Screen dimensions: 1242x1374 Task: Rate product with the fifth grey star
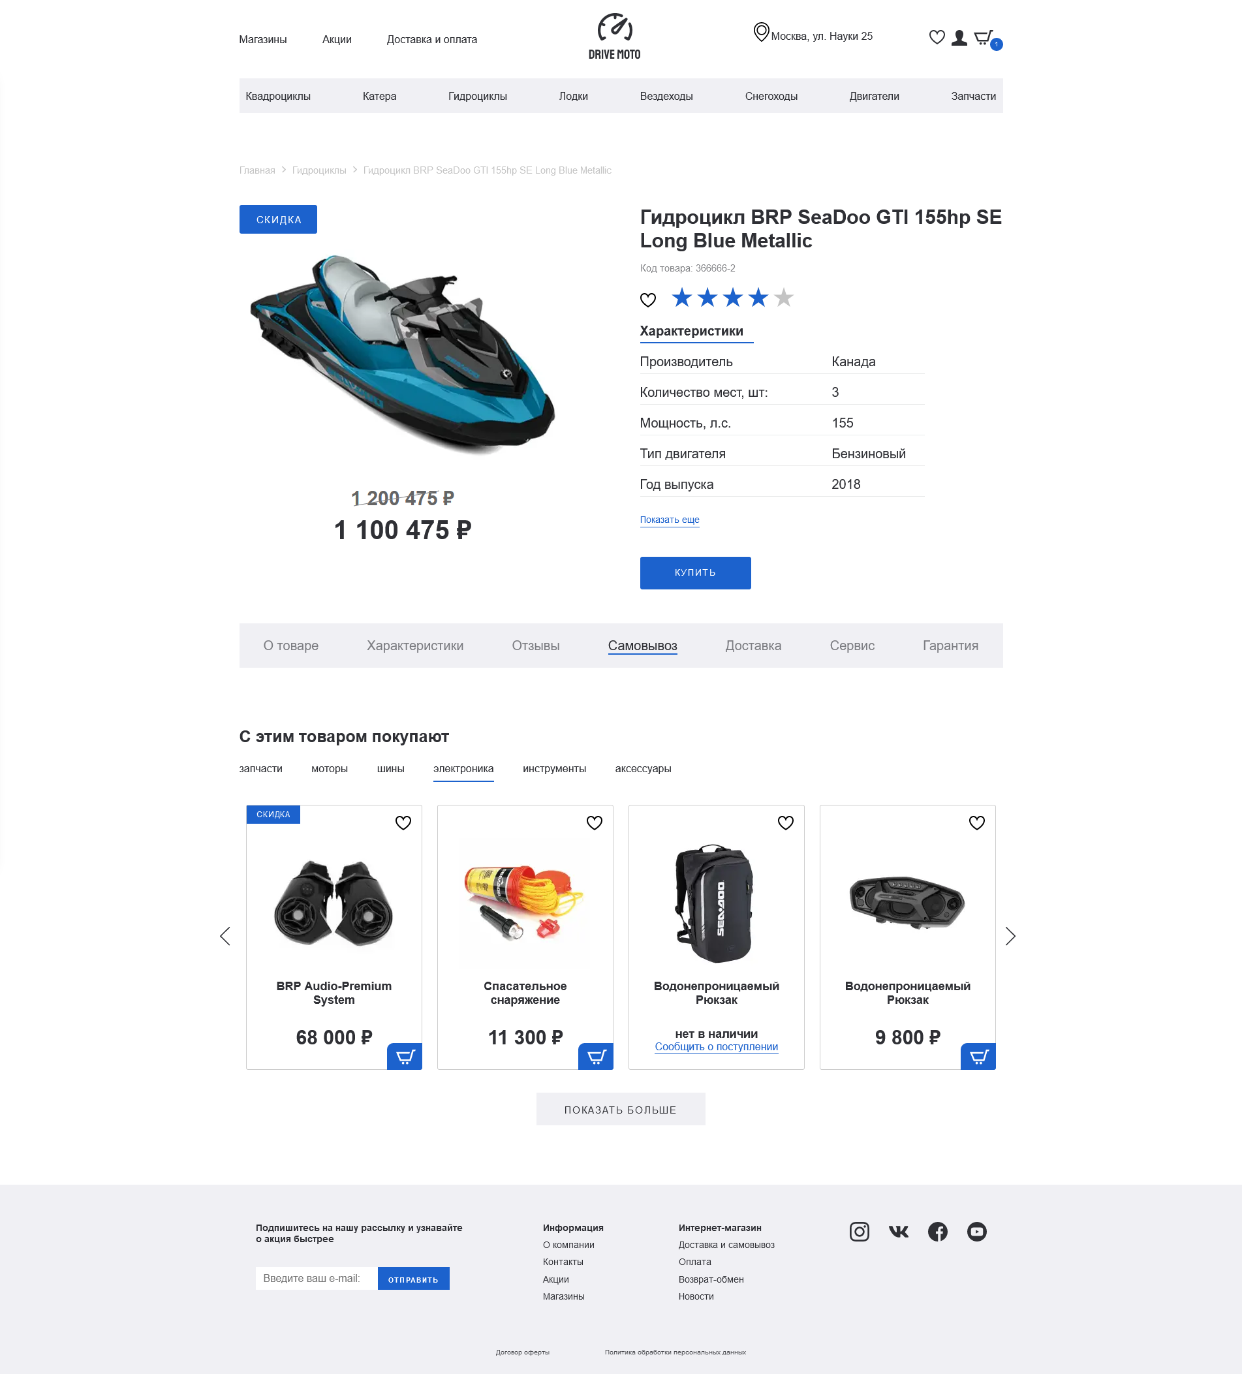[783, 298]
